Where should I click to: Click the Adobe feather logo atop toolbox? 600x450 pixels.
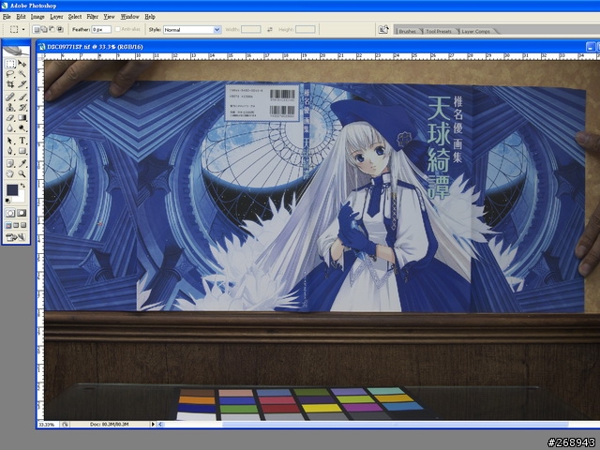tap(16, 51)
